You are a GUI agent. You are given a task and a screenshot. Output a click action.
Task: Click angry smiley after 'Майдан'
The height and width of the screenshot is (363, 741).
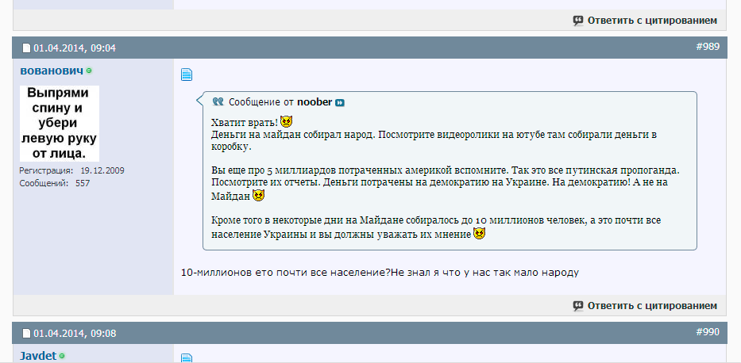coord(258,196)
